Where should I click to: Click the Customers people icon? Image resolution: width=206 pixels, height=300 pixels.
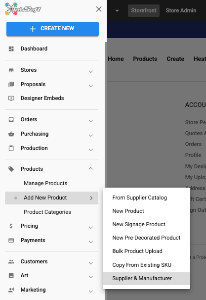click(11, 262)
